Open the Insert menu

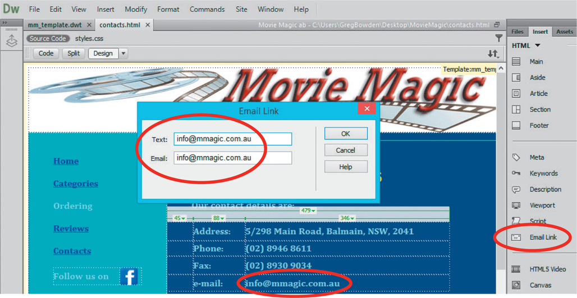[106, 9]
